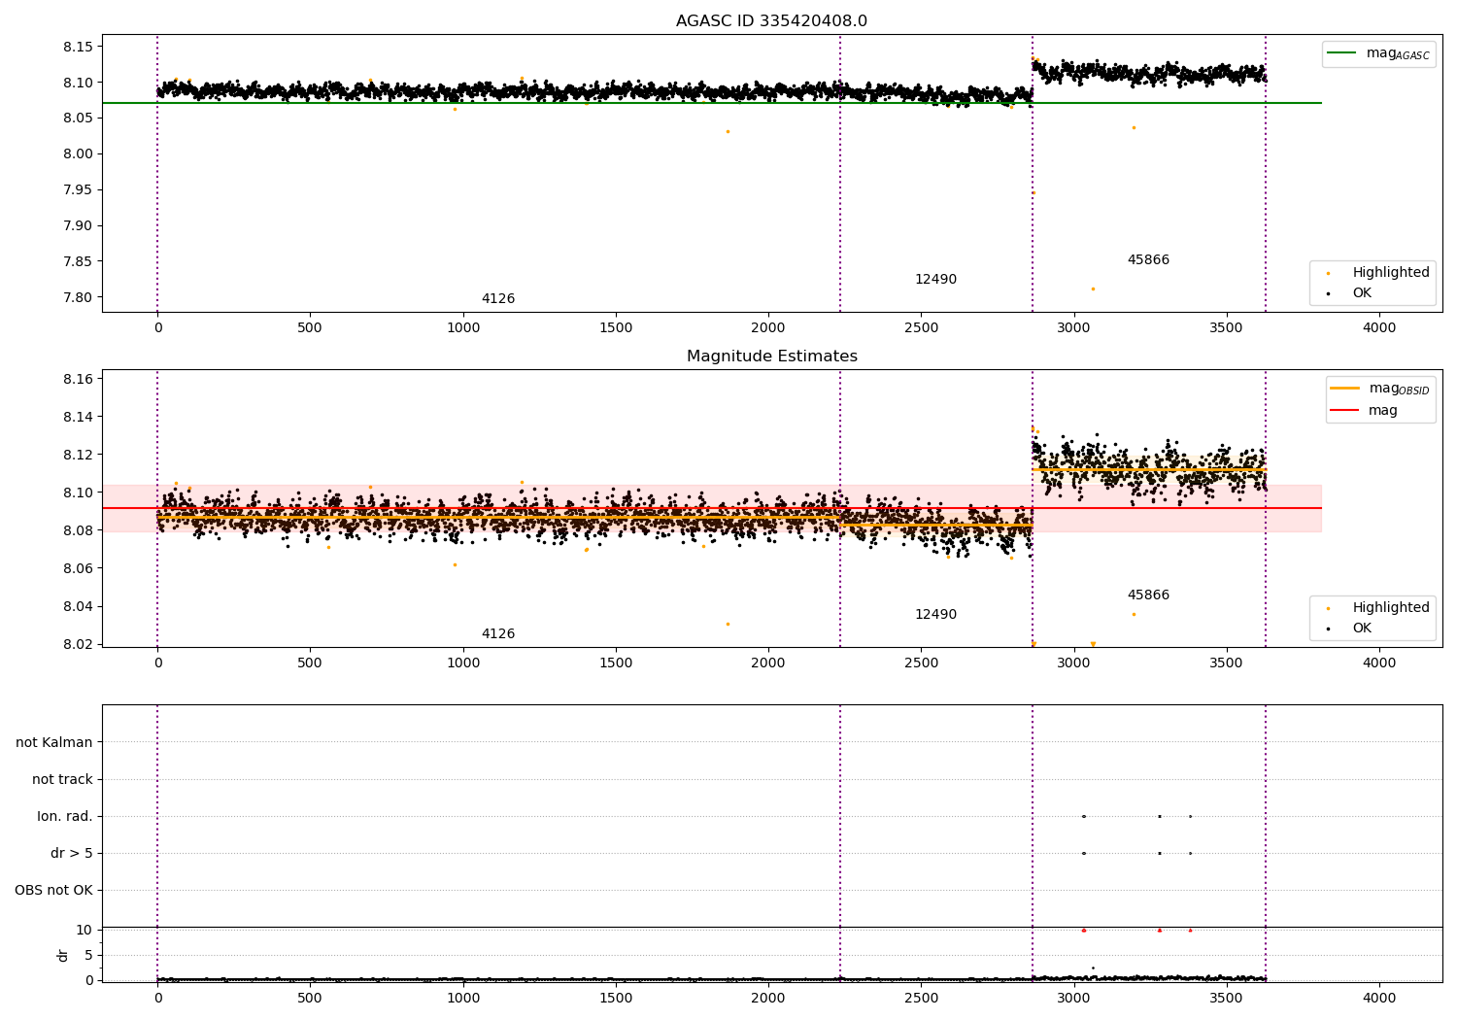Click the "dr > 5" axis label

click(72, 854)
